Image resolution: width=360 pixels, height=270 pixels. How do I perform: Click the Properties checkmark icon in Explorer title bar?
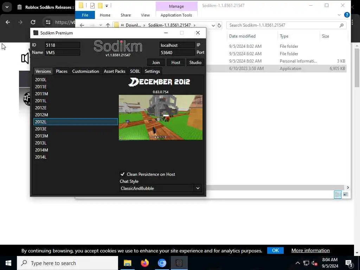(x=92, y=6)
